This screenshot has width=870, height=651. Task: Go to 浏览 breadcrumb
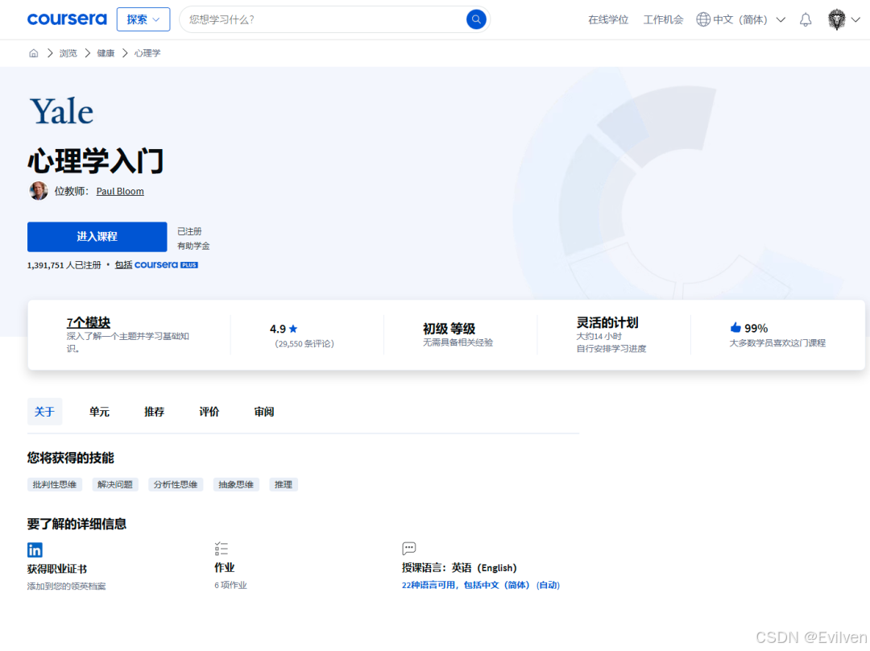point(68,53)
